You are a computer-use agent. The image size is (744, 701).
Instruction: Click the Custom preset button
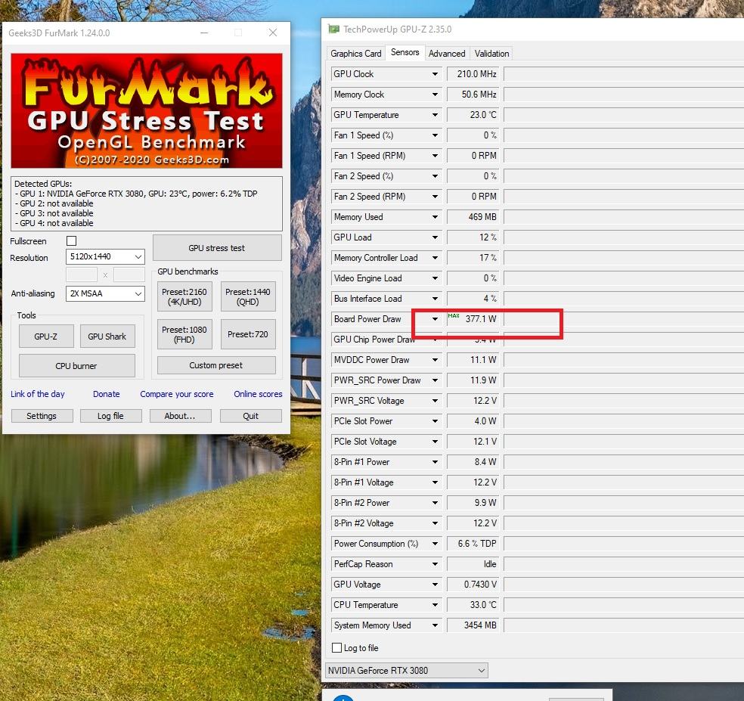coord(216,365)
